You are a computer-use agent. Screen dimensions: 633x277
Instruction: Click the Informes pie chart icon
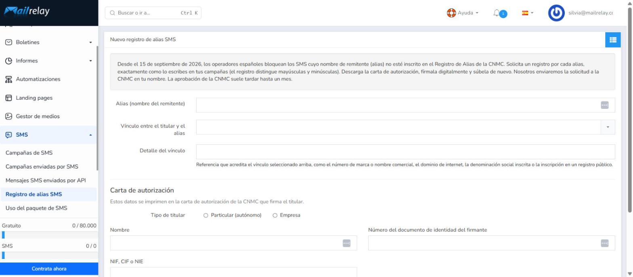pyautogui.click(x=8, y=61)
